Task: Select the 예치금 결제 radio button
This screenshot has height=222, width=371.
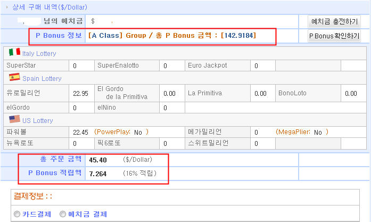Action: click(x=63, y=214)
